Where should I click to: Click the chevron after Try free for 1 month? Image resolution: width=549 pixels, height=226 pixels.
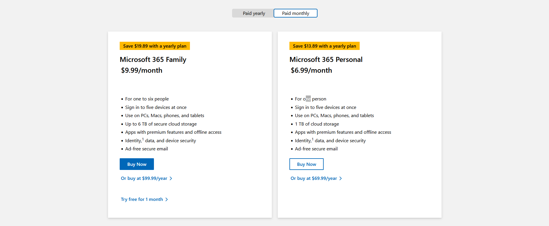tap(167, 199)
